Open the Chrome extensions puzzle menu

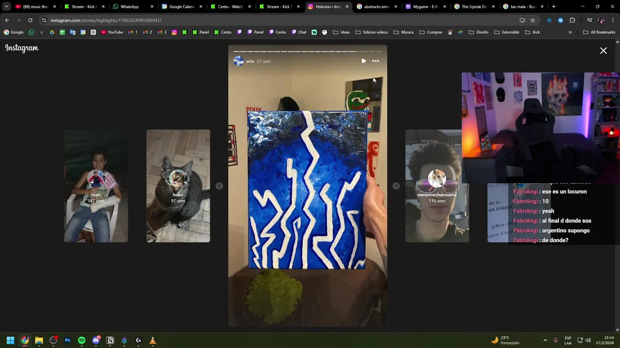tap(573, 20)
